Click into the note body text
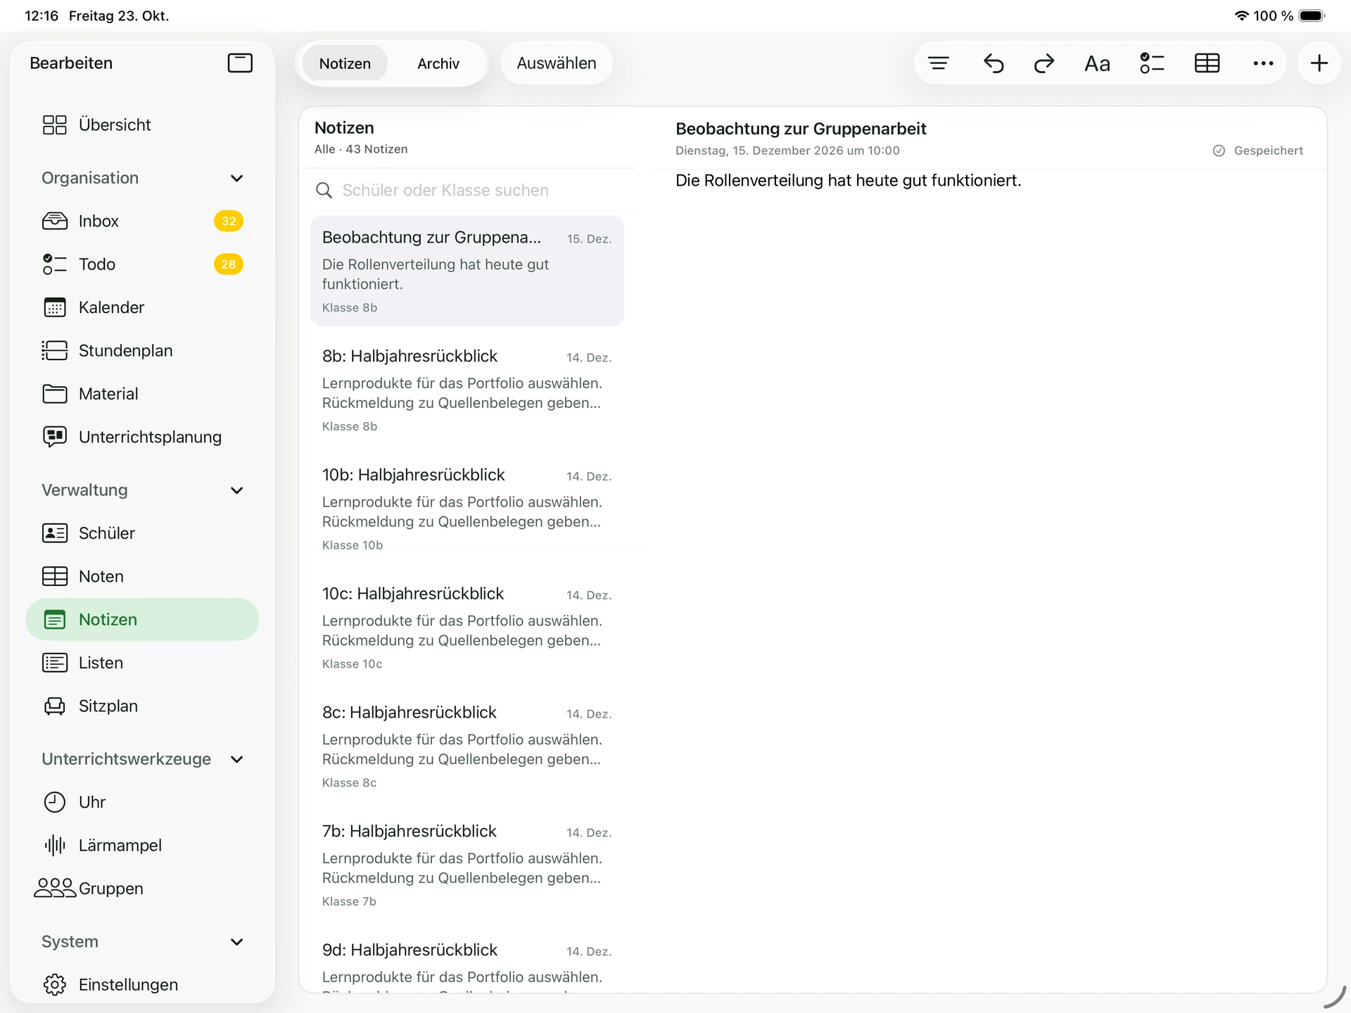The height and width of the screenshot is (1013, 1351). (x=848, y=181)
